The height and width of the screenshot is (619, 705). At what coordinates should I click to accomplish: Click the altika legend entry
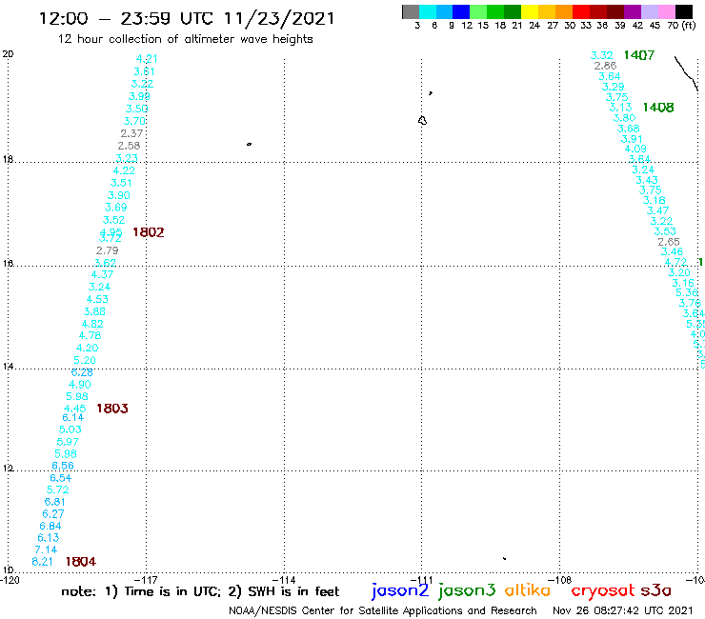coord(528,590)
